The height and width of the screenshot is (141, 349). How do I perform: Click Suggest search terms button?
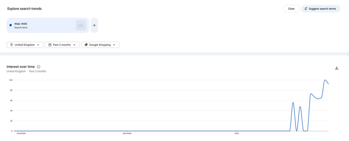pos(320,9)
